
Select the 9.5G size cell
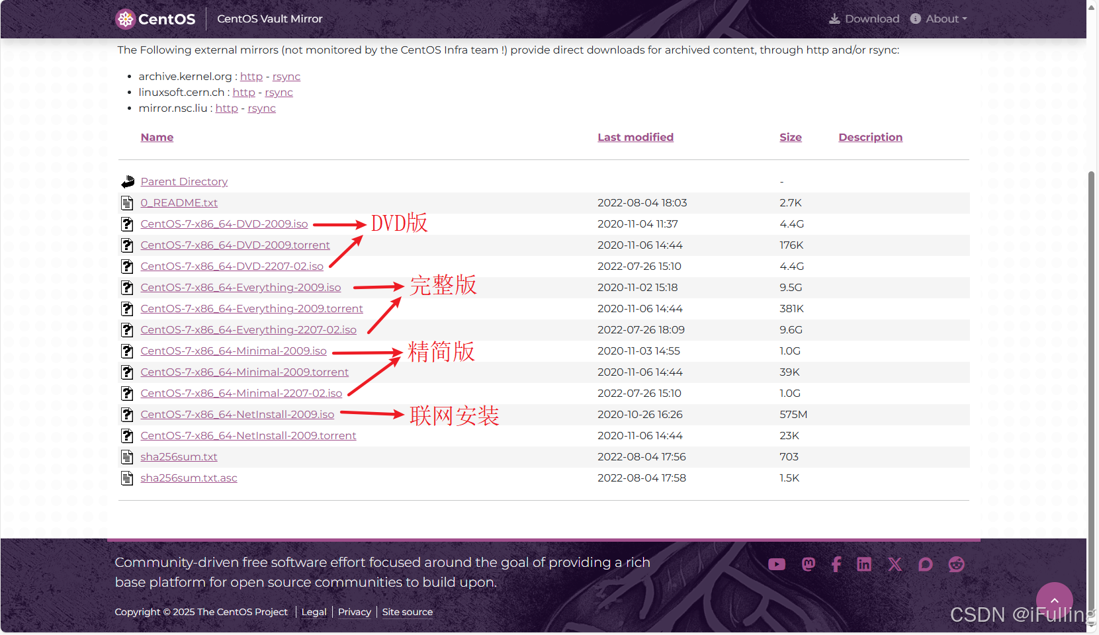(790, 288)
